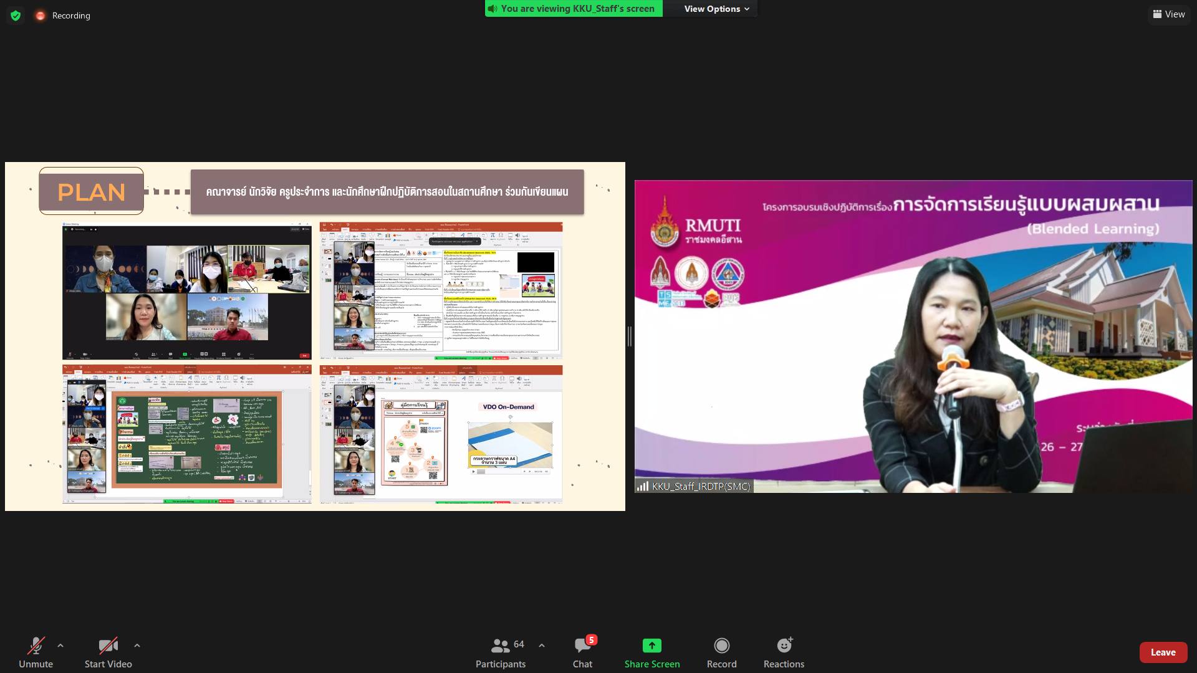
Task: Expand arrow next to Participants
Action: pos(542,646)
